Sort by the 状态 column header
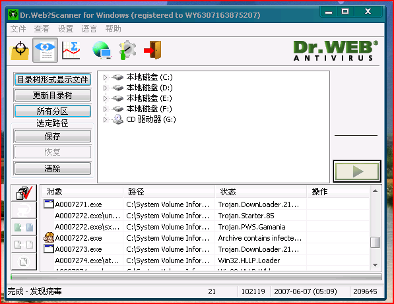 coord(261,192)
